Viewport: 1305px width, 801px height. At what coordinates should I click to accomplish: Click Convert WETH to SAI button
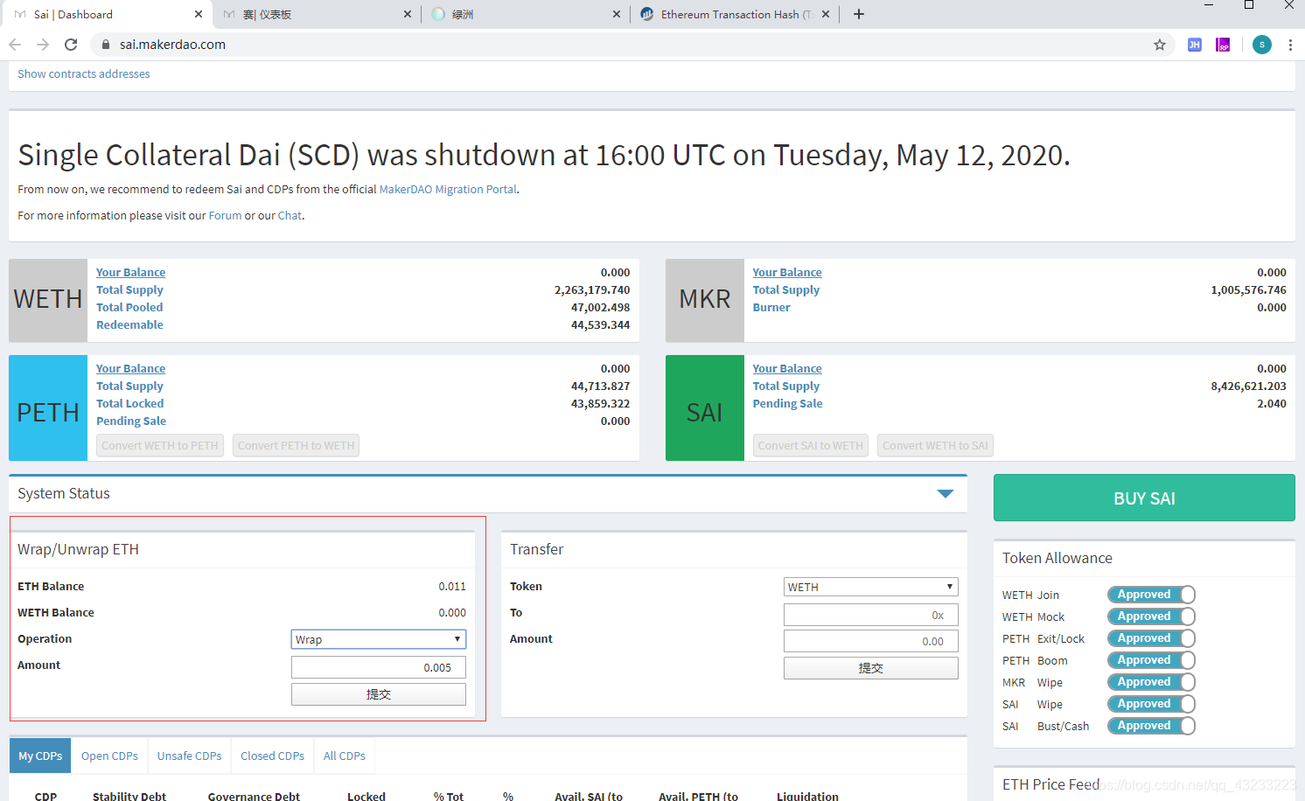[x=935, y=445]
